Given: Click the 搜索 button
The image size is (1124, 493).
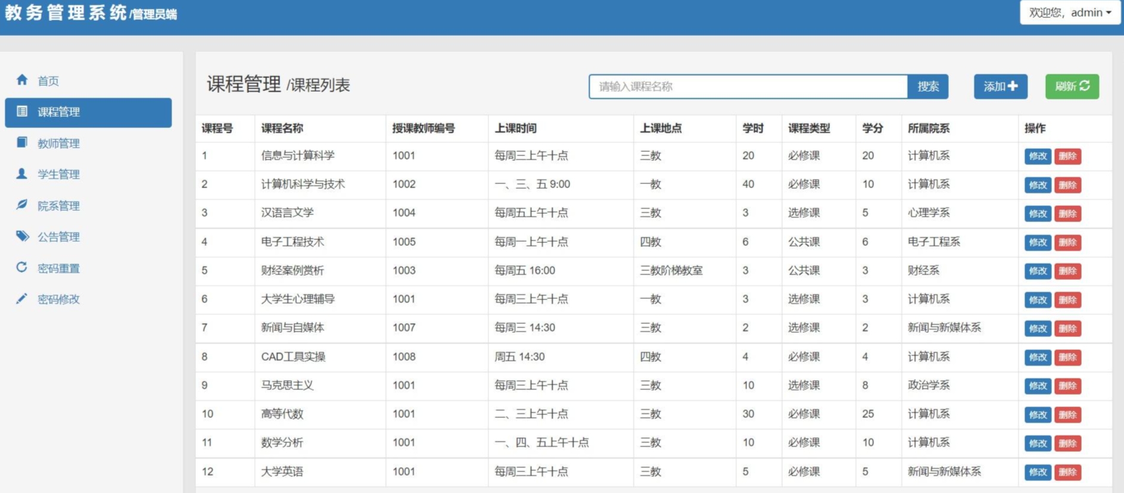Looking at the screenshot, I should (x=928, y=86).
